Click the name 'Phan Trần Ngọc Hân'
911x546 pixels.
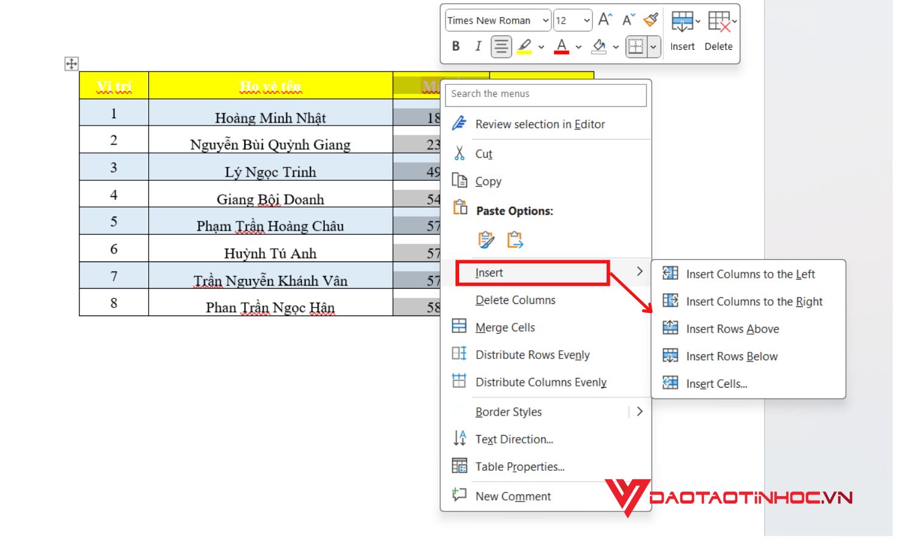[270, 308]
